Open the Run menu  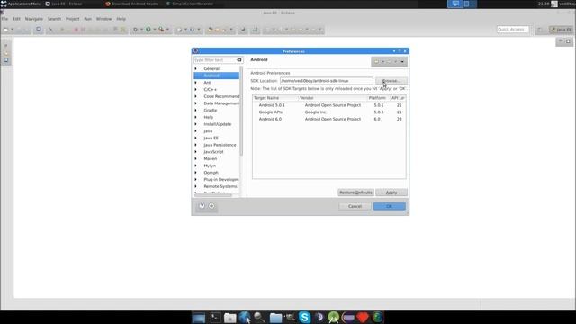coord(88,19)
